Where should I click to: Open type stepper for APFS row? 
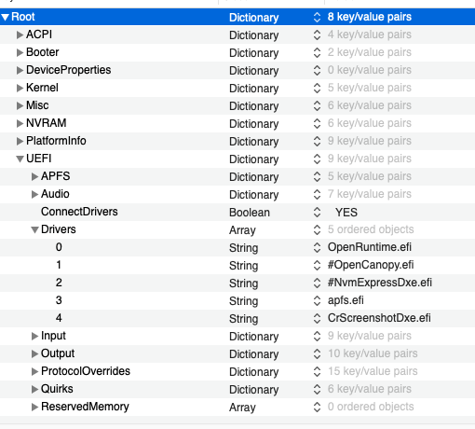(x=317, y=176)
